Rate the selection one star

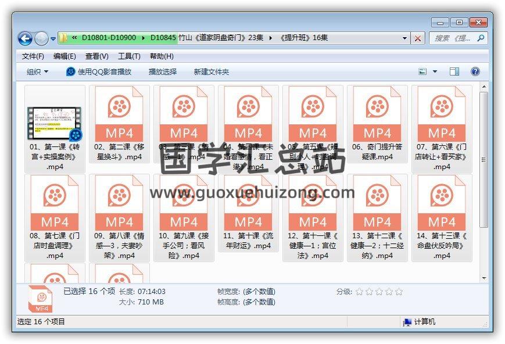pyautogui.click(x=359, y=292)
